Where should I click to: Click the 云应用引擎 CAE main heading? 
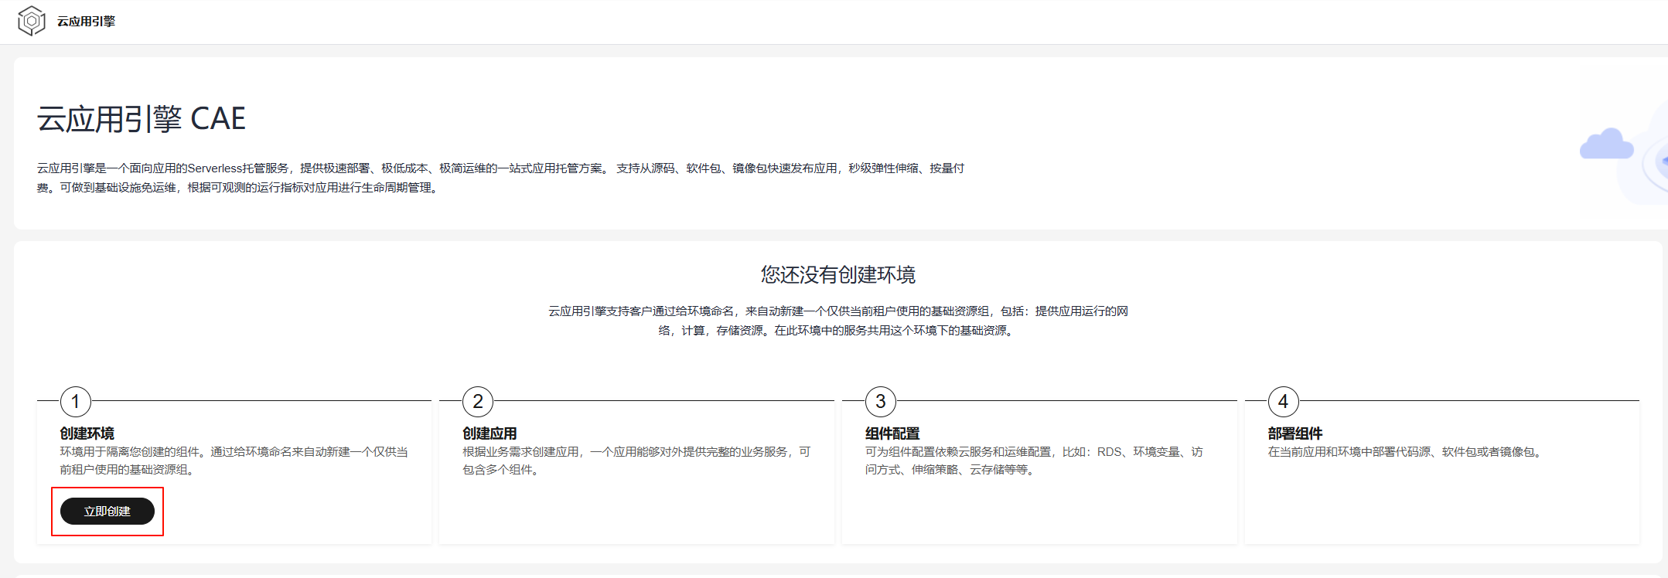142,119
